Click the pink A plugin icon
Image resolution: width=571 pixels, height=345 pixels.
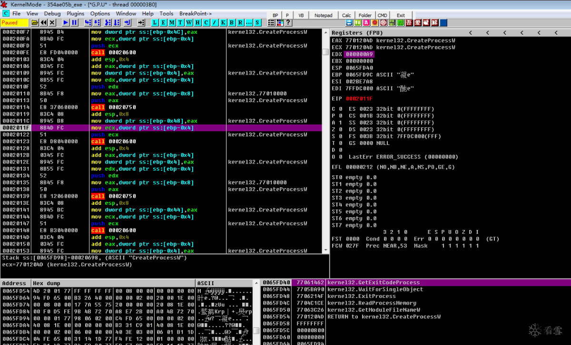click(x=366, y=22)
